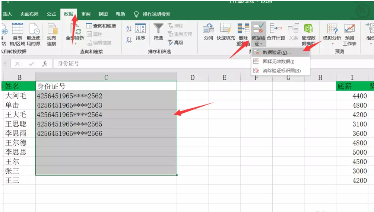Expand the 模拟分析 what-if analysis dropdown

[x=332, y=44]
